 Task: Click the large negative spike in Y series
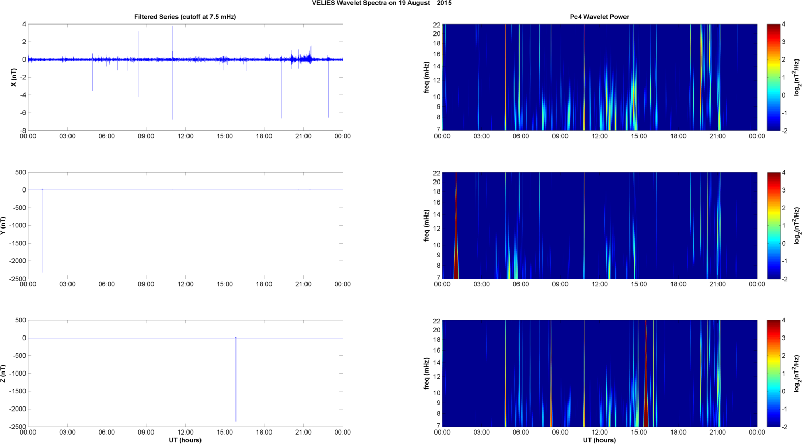(x=42, y=235)
